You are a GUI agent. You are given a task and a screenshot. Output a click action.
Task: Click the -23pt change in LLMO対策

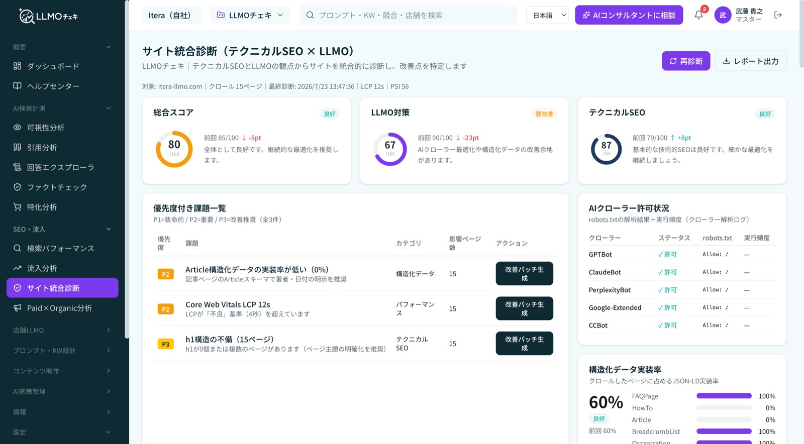(467, 138)
